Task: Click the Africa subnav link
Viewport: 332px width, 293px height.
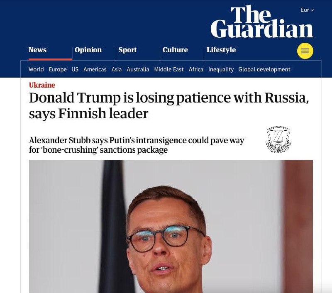Action: tap(196, 69)
